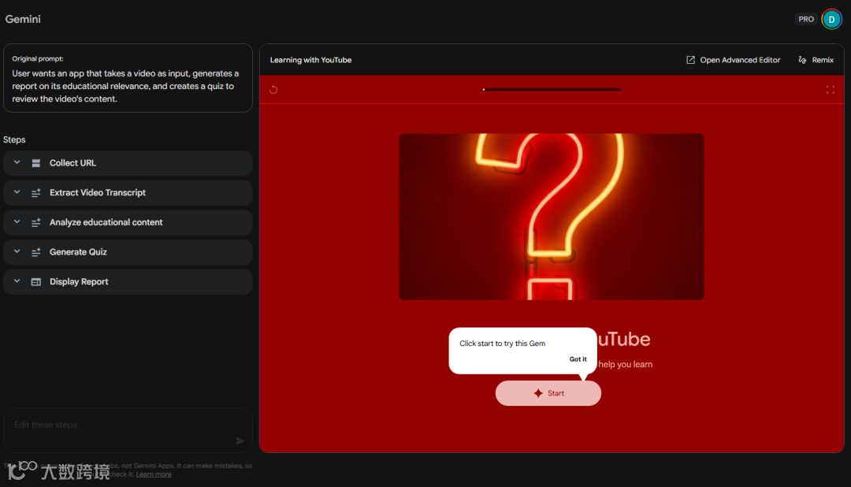
Task: Click the Gemini logo text
Action: pyautogui.click(x=23, y=19)
